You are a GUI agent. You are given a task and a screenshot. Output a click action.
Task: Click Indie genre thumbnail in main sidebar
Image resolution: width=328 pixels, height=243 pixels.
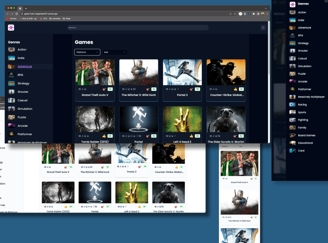pyautogui.click(x=11, y=58)
